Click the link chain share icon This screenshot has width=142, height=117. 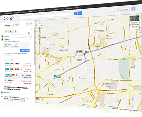point(31,24)
